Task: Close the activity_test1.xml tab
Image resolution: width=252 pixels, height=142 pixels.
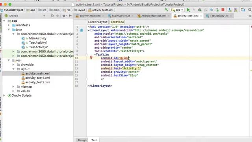Action: coord(201,16)
